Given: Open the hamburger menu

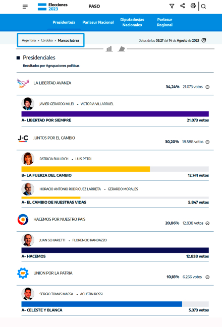Looking at the screenshot, I should (25, 7).
